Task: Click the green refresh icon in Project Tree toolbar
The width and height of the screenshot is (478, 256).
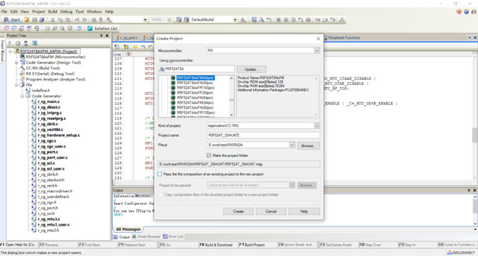Action: point(34,43)
